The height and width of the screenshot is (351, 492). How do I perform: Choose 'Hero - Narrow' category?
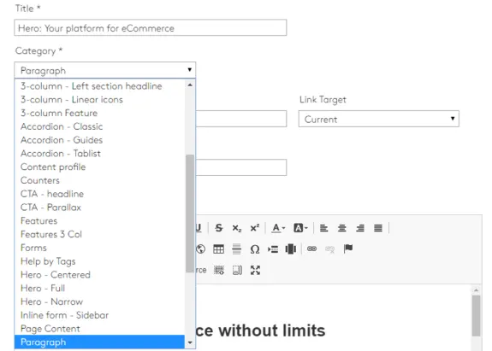click(x=100, y=301)
